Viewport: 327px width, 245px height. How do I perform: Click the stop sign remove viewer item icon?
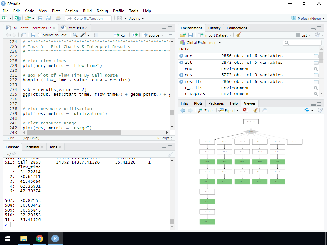(x=245, y=110)
